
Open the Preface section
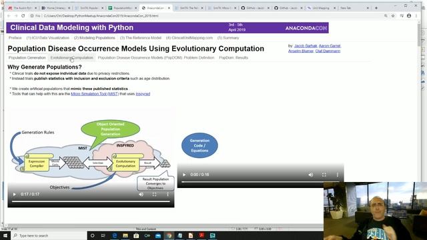click(x=15, y=38)
